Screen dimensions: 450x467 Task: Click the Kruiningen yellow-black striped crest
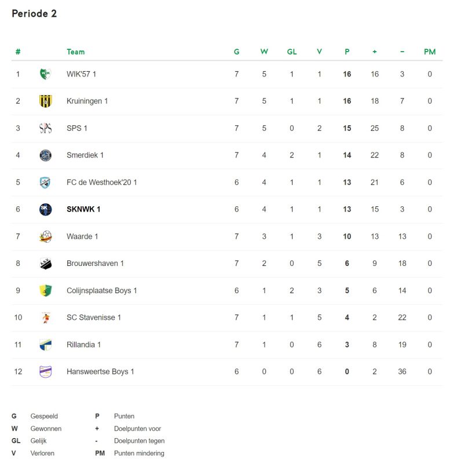click(46, 101)
